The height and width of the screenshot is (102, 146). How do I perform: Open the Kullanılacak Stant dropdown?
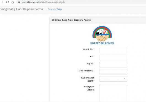(113, 79)
